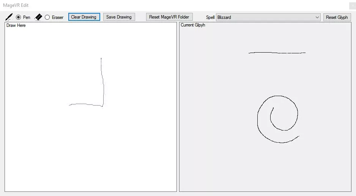This screenshot has height=196, width=356.
Task: Click the Current Glyph preview panel
Action: 265,107
